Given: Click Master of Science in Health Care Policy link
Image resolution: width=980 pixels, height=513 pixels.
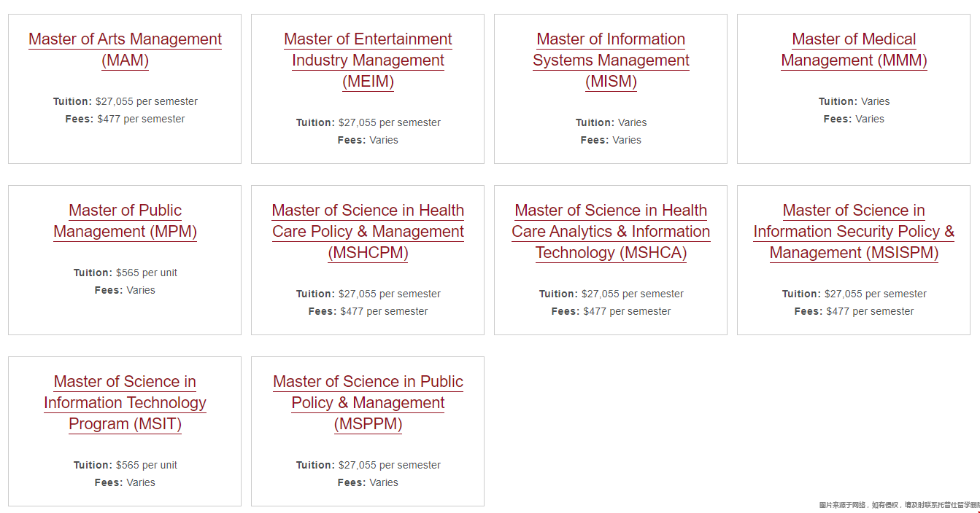Looking at the screenshot, I should click(x=368, y=232).
